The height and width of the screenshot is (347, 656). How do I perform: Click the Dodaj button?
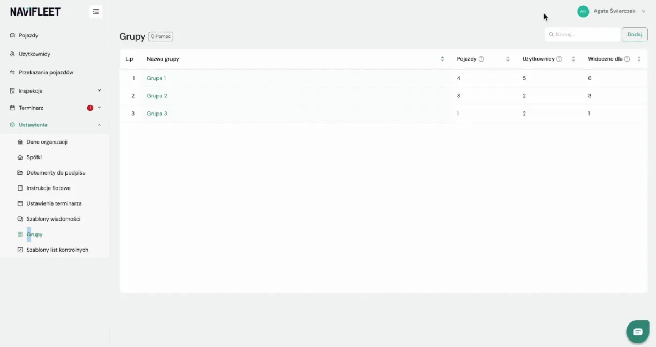[x=635, y=34]
